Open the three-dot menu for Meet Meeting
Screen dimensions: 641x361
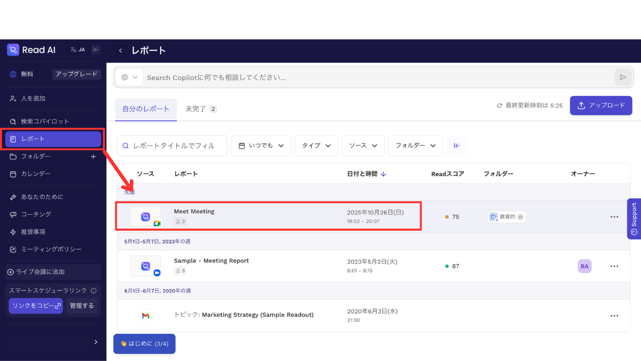pyautogui.click(x=614, y=217)
